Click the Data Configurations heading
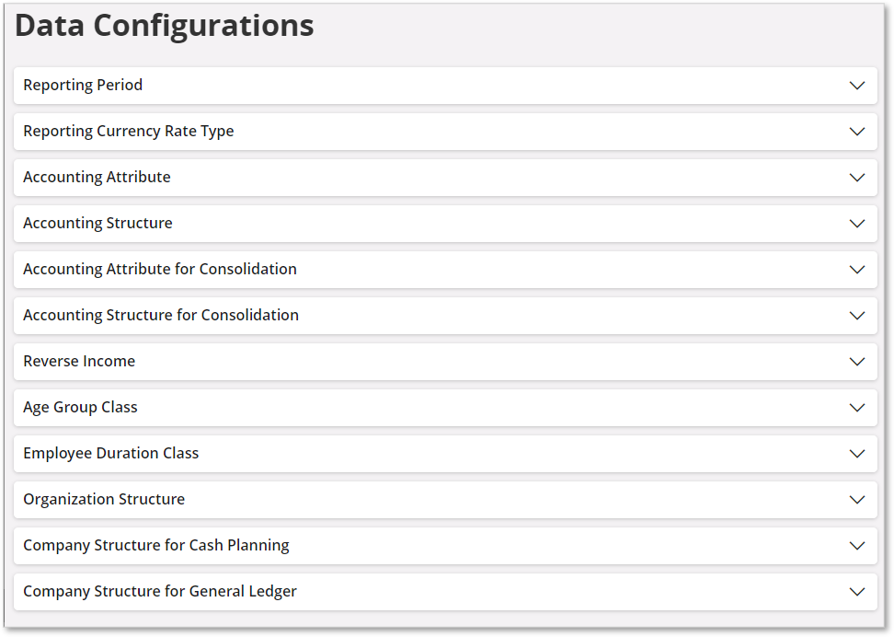 pos(164,26)
